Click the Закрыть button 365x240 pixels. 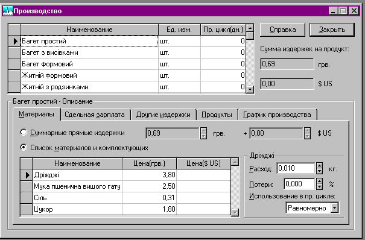click(x=332, y=30)
